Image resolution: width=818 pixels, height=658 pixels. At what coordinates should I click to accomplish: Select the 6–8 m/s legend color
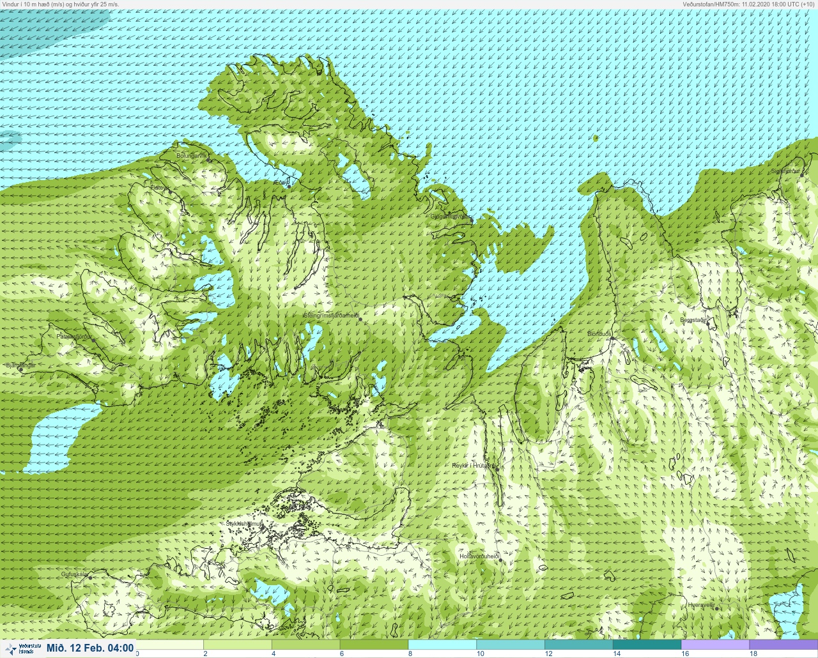pos(374,645)
